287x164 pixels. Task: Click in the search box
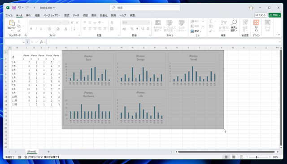point(144,8)
